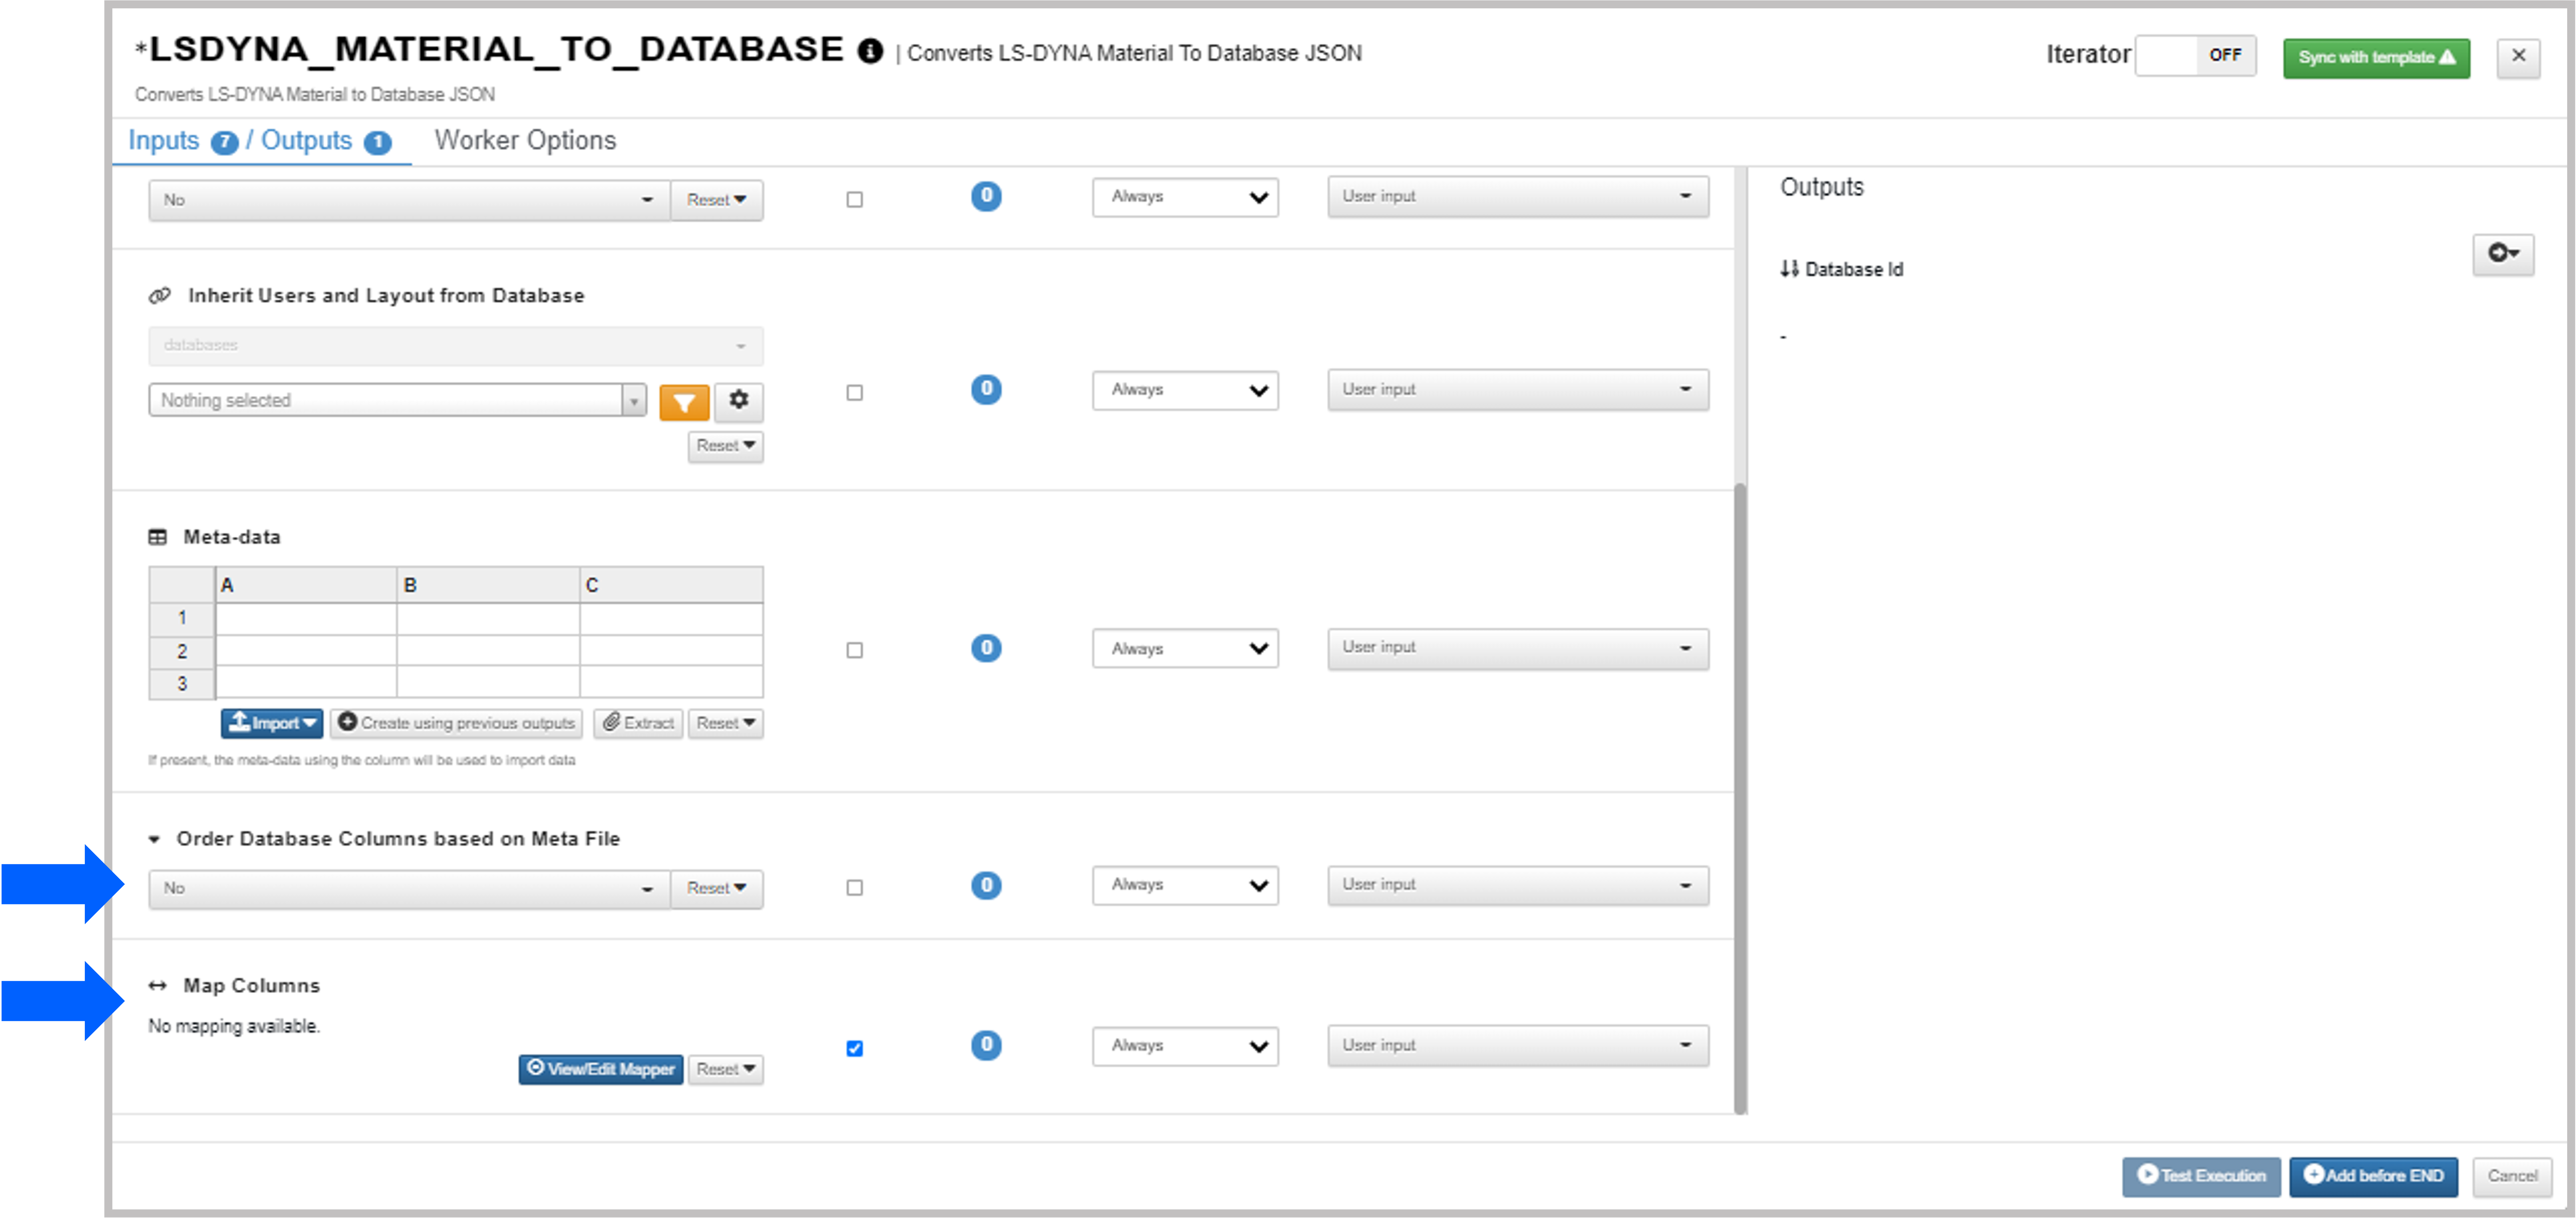2576x1218 pixels.
Task: Switch to the Worker Options tab
Action: pyautogui.click(x=525, y=141)
